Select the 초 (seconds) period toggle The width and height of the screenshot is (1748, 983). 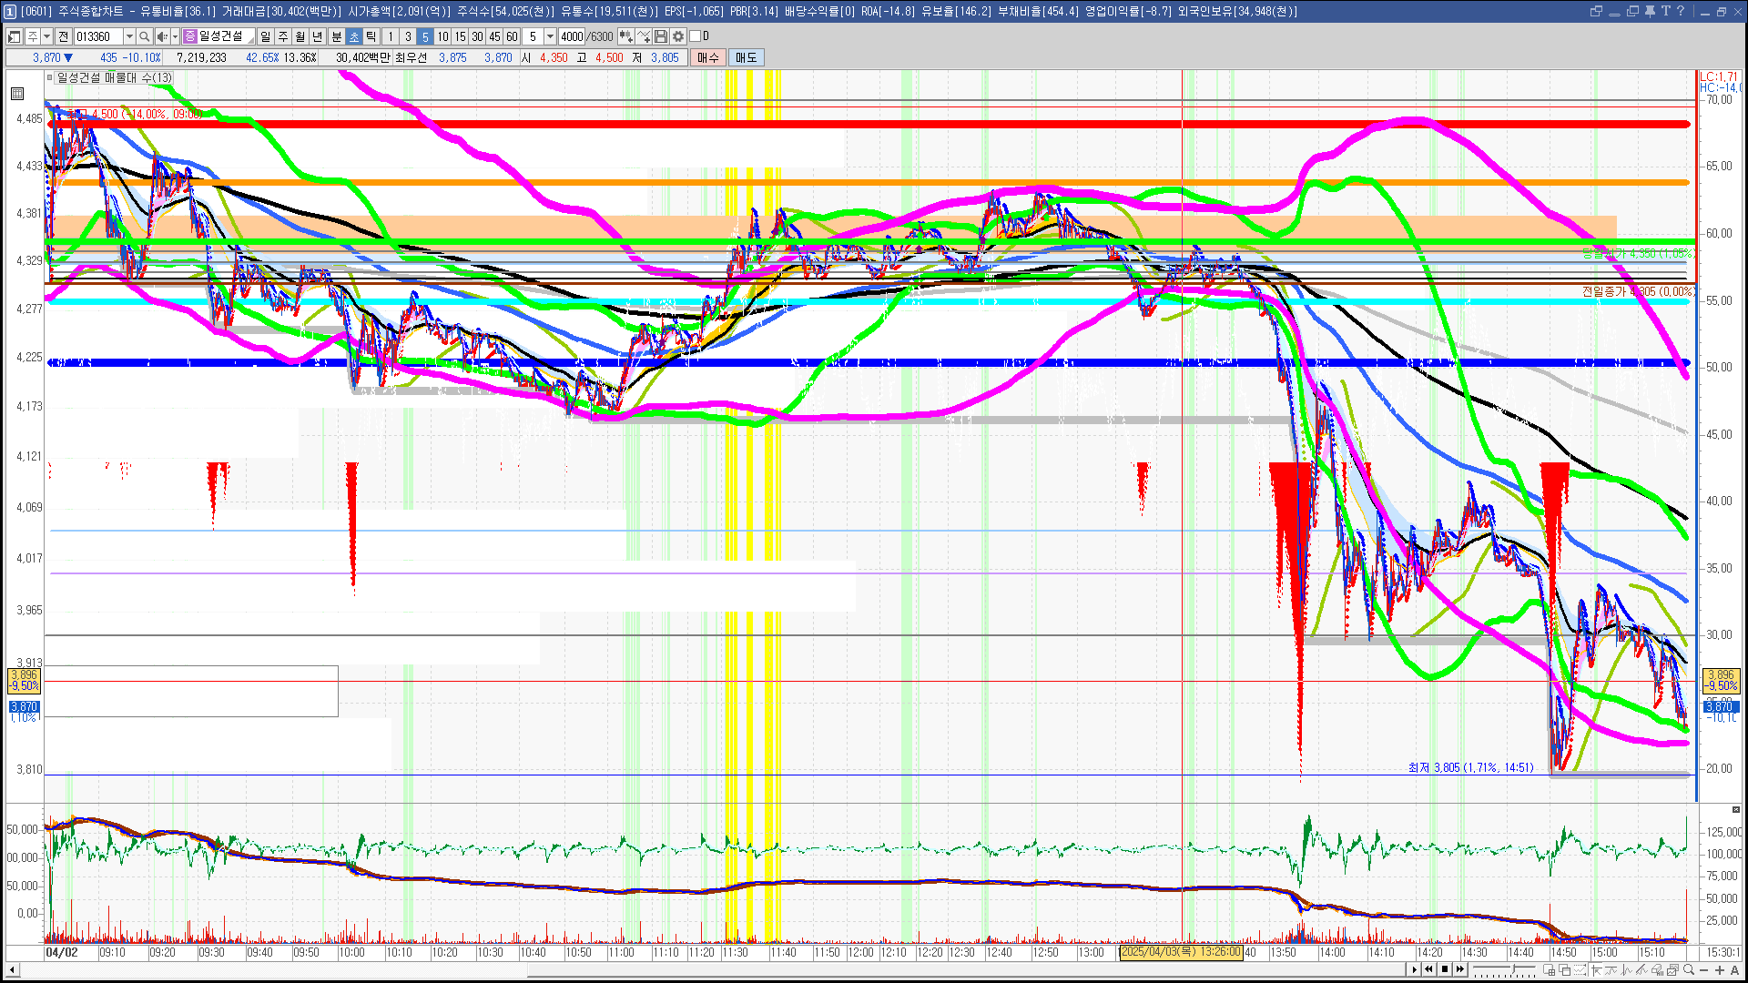(354, 36)
